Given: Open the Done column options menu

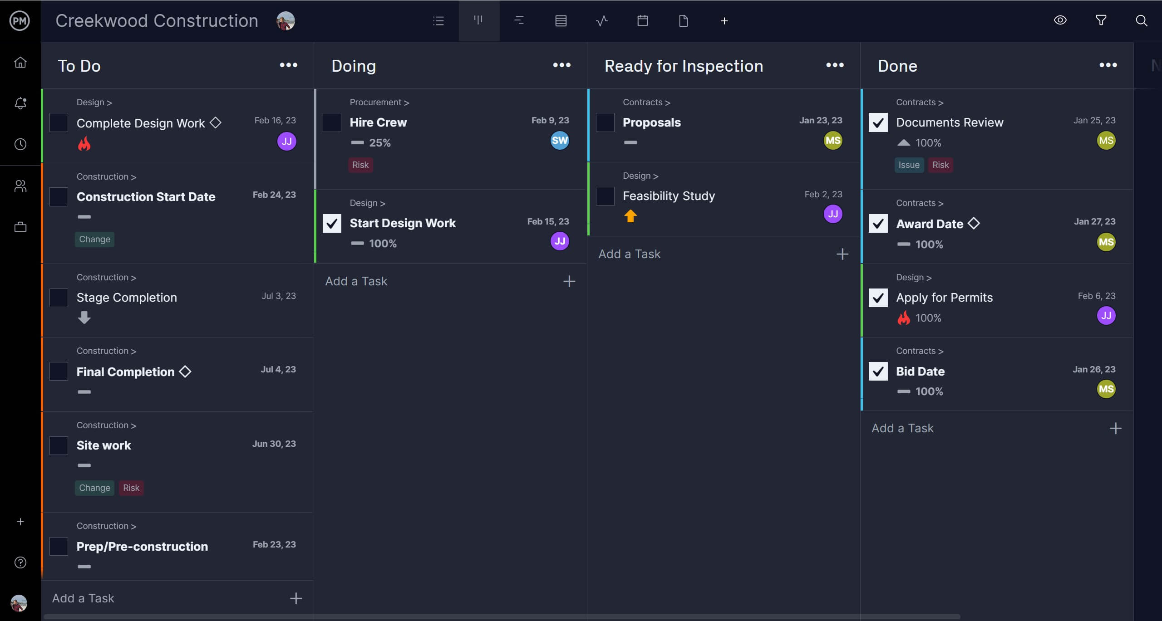Looking at the screenshot, I should click(1108, 65).
